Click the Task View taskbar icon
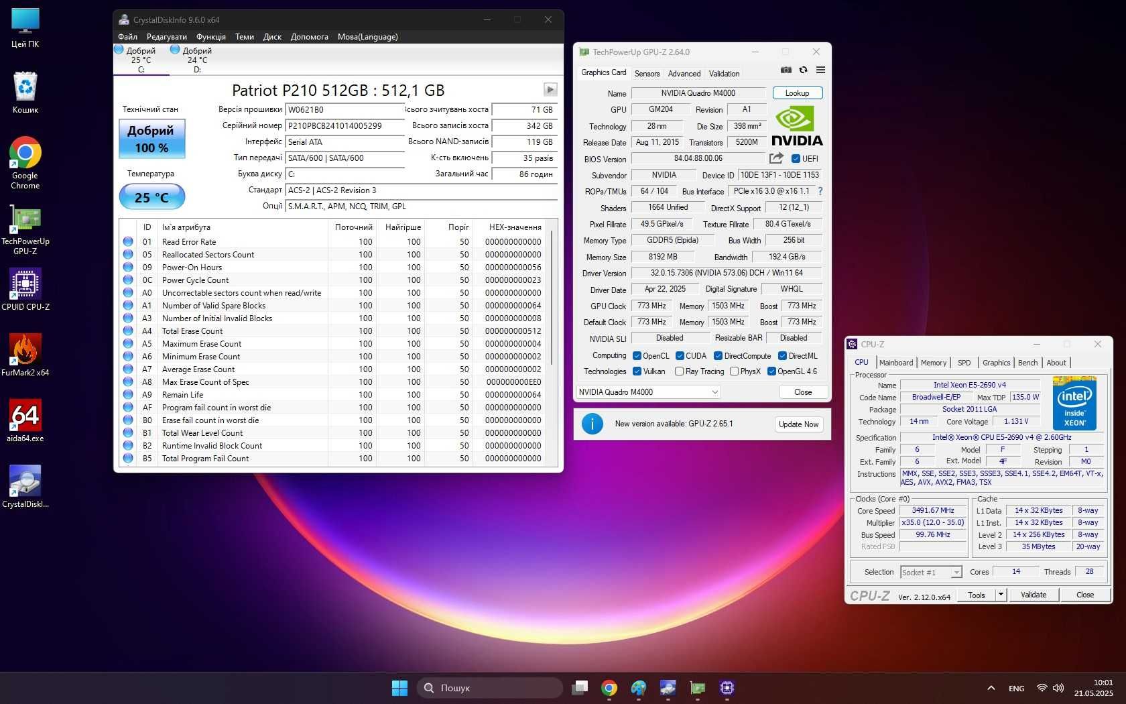This screenshot has height=704, width=1126. pos(580,688)
